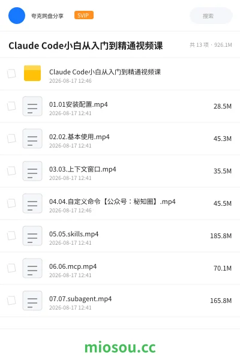Toggle checkbox for 07.07.subagent.mp4
Screen dimensions: 240x360
pos(11,301)
